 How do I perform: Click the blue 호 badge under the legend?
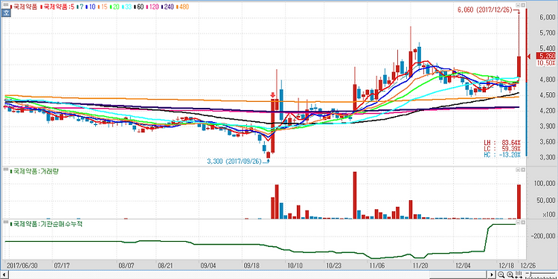[6, 13]
